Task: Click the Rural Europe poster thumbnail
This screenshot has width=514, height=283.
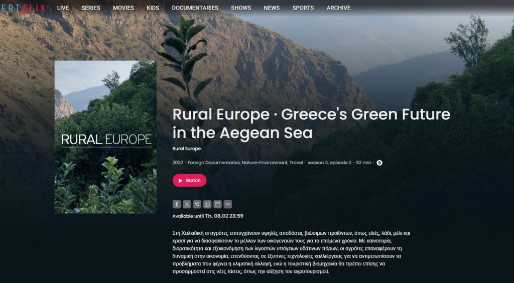Action: click(105, 137)
